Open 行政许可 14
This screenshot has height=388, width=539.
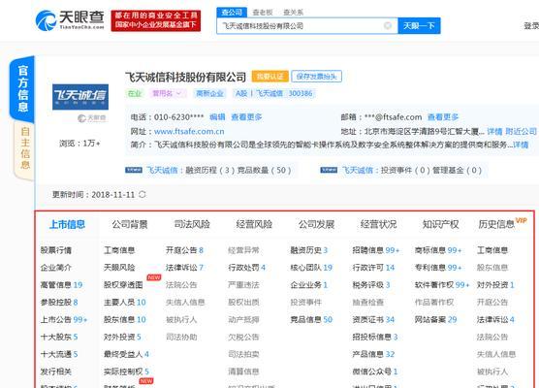373,268
